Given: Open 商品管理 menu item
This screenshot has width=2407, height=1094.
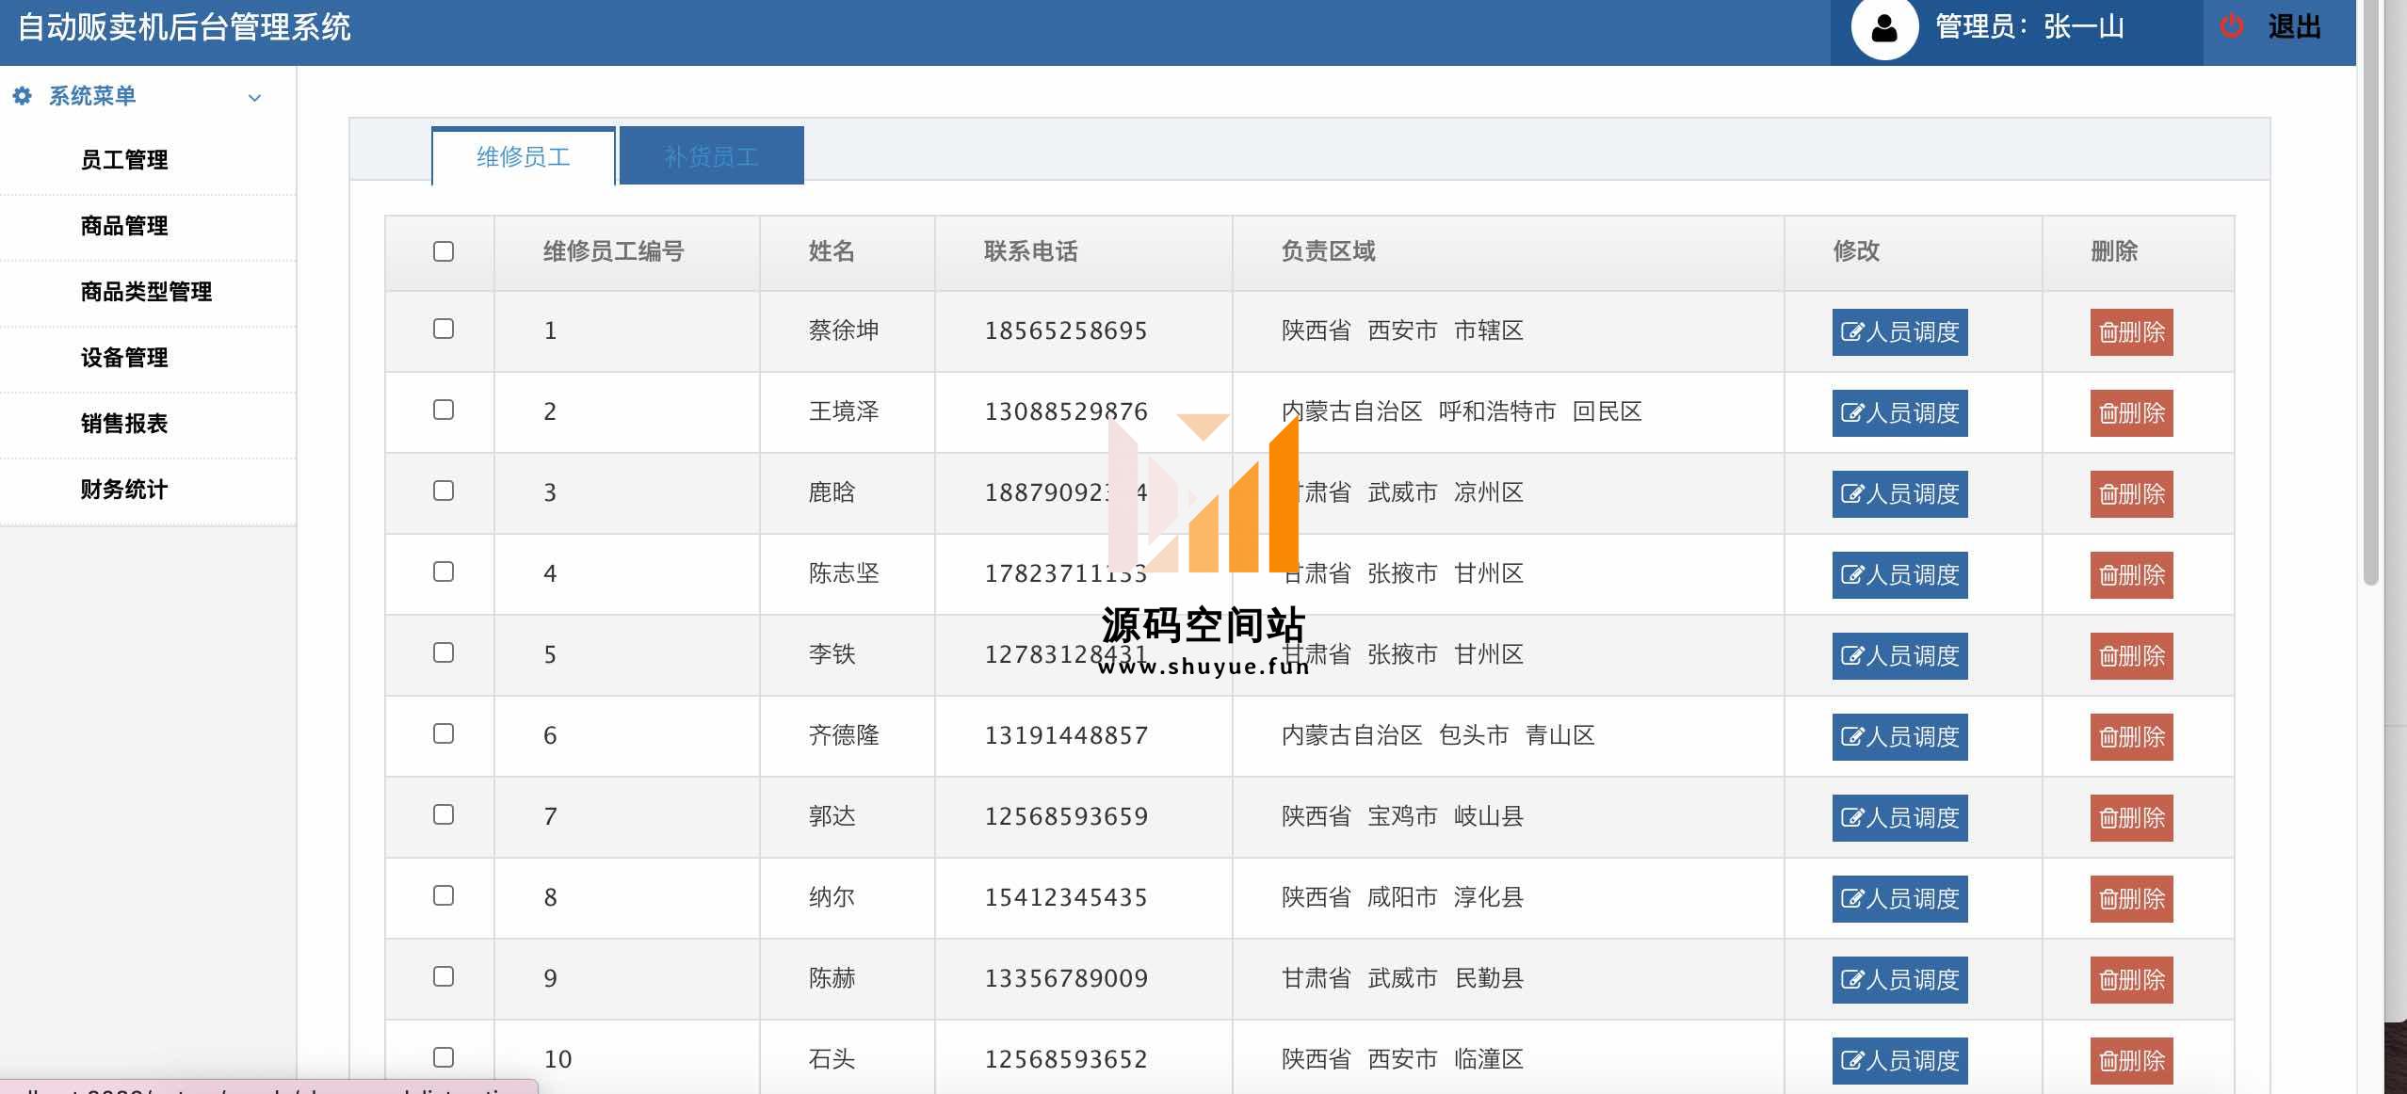Looking at the screenshot, I should [124, 226].
